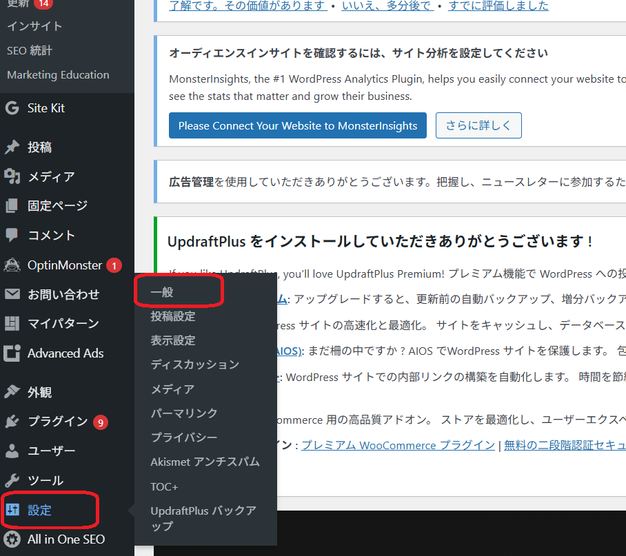Screen dimensions: 626x556
Task: Click the OptinMonster notification badge 1
Action: (x=114, y=266)
